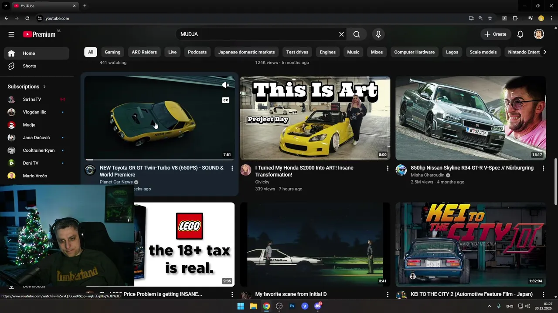Open the yellow Toyota GR GT thumbnail

[x=160, y=118]
